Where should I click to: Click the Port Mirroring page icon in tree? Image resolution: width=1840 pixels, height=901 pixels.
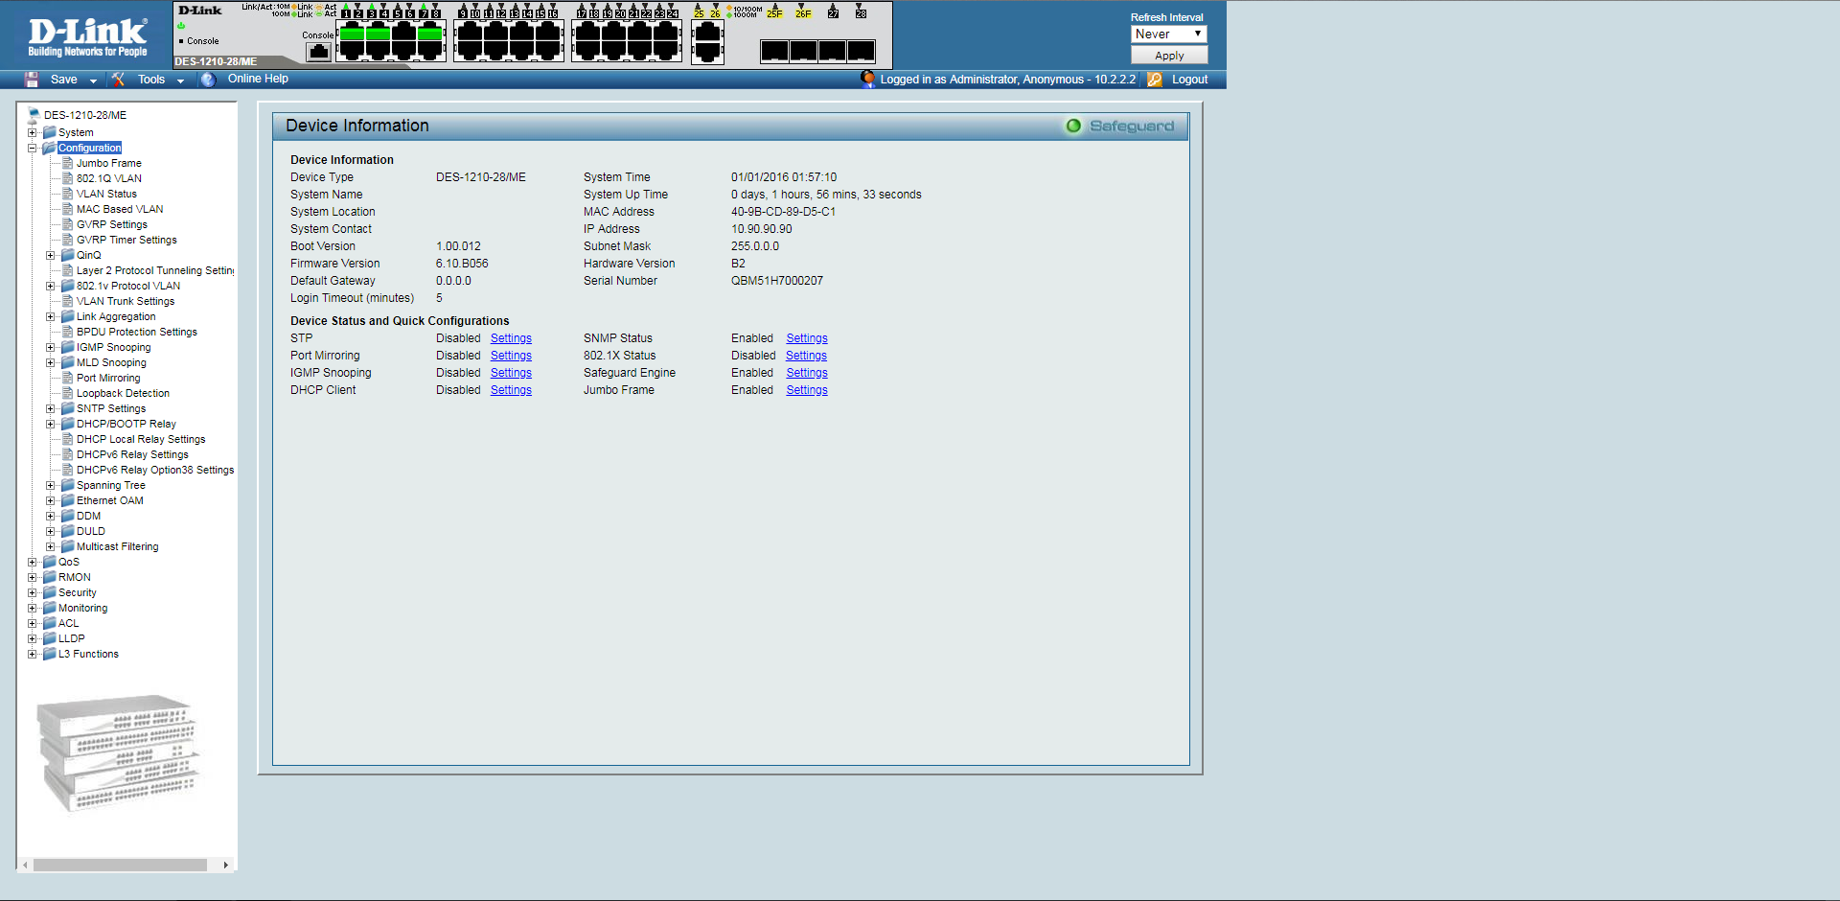tap(68, 378)
